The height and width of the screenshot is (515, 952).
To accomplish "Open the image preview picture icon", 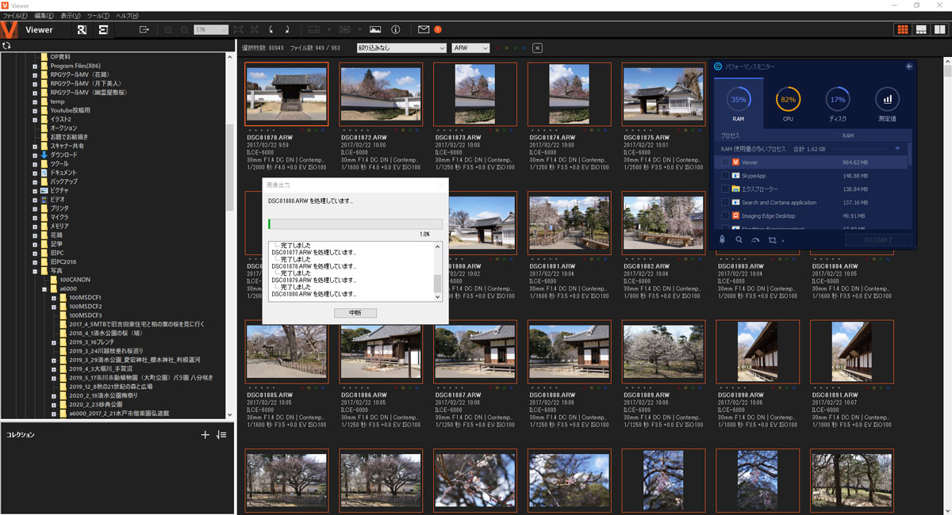I will (375, 30).
